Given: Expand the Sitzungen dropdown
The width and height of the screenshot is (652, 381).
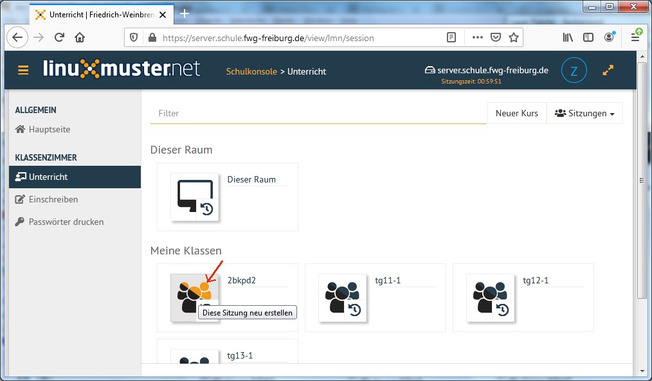Looking at the screenshot, I should [584, 113].
